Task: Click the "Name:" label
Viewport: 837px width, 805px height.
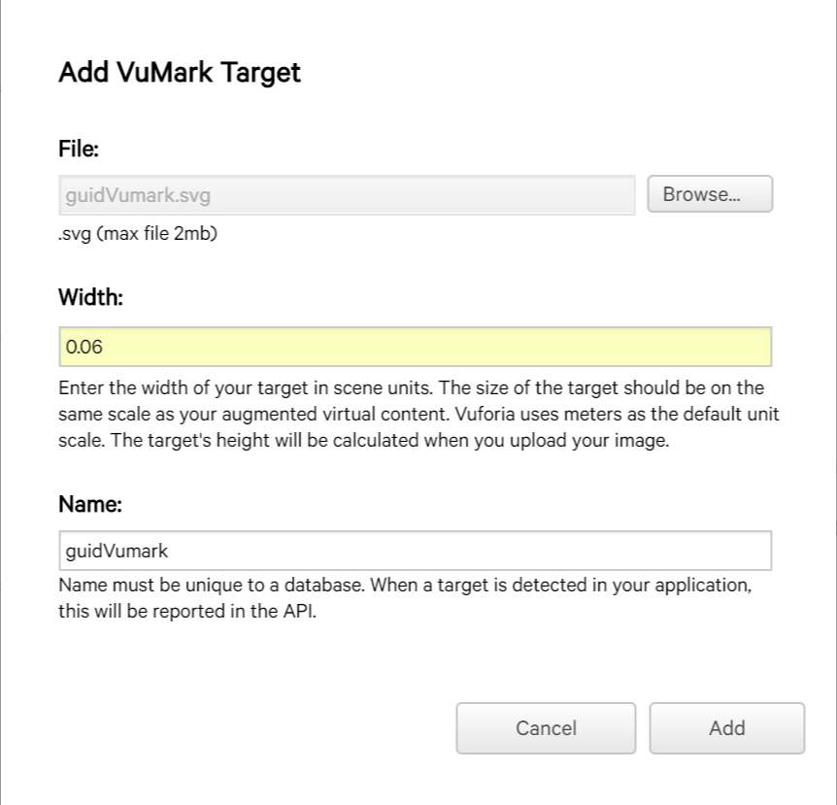Action: pos(89,504)
